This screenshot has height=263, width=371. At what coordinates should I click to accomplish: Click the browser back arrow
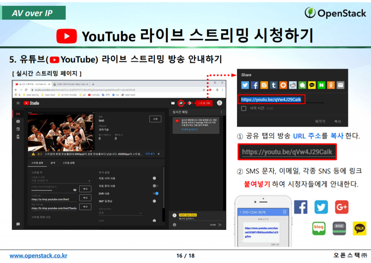pos(16,90)
